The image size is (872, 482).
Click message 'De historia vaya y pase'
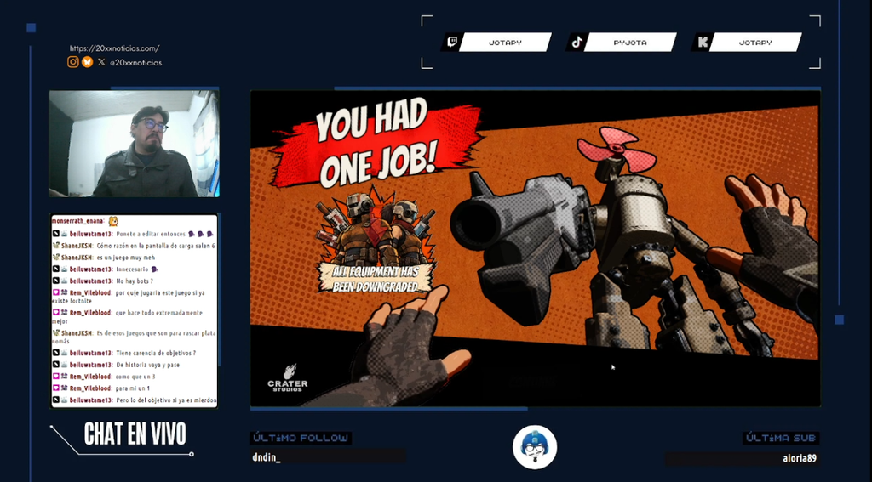coord(148,365)
